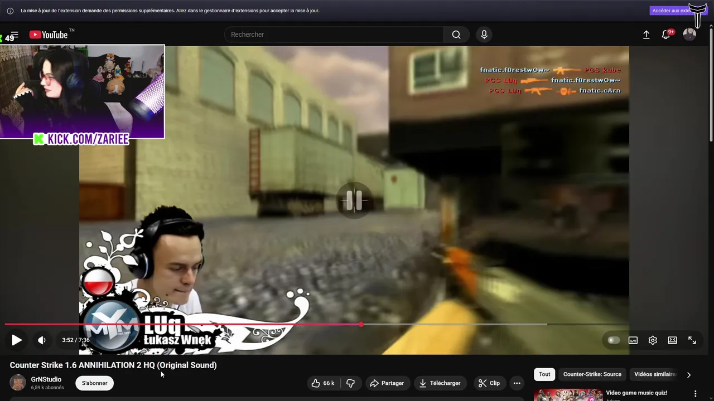Play the video with the play button
The width and height of the screenshot is (714, 401).
(x=17, y=340)
